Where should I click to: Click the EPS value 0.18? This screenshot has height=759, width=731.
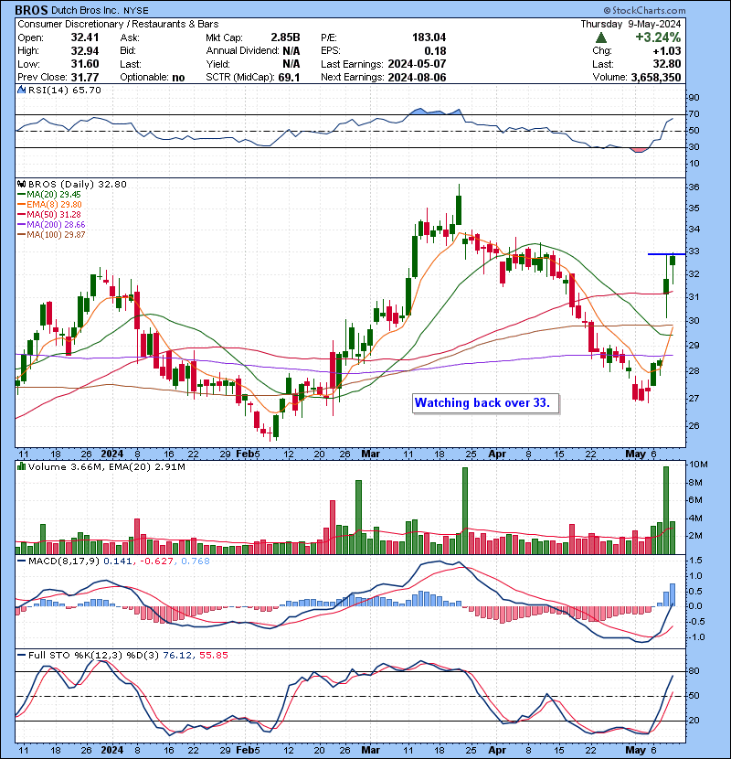[436, 51]
